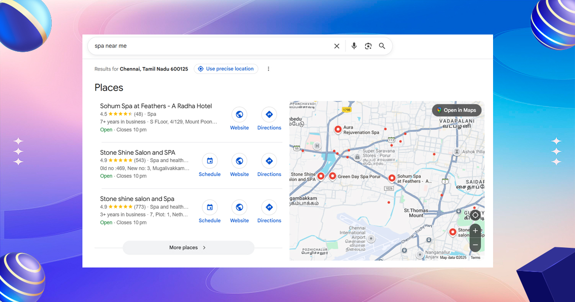
Task: Center map on my current location
Action: click(475, 215)
